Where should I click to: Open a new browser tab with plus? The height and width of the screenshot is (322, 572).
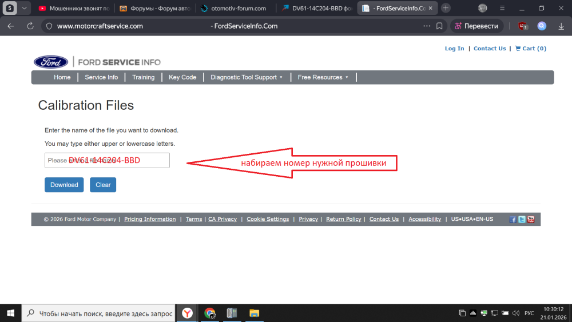click(x=446, y=8)
